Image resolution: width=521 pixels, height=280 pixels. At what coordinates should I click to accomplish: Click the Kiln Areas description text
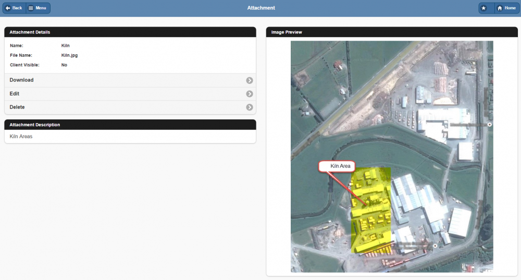[21, 137]
